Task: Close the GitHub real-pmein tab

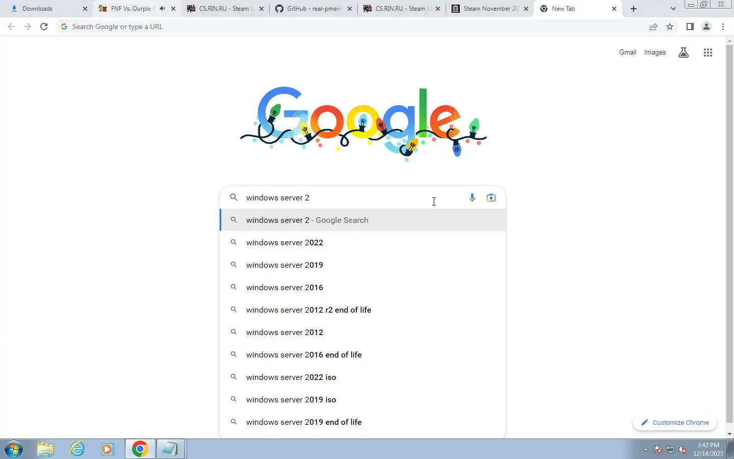Action: pyautogui.click(x=350, y=9)
